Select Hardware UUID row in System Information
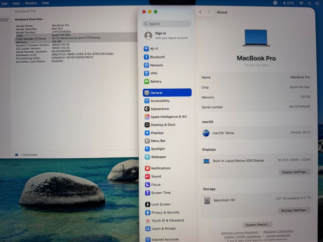 65,54
